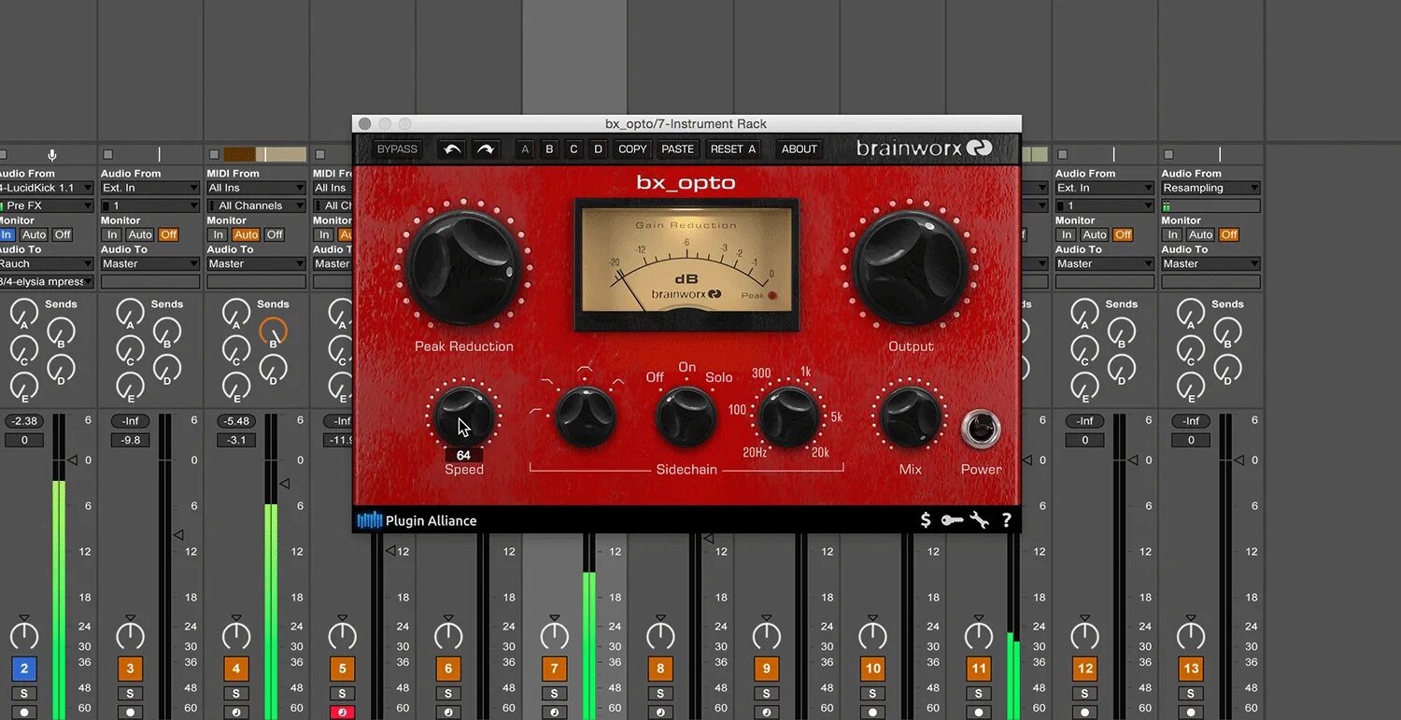
Task: Select preset slot A
Action: point(525,149)
